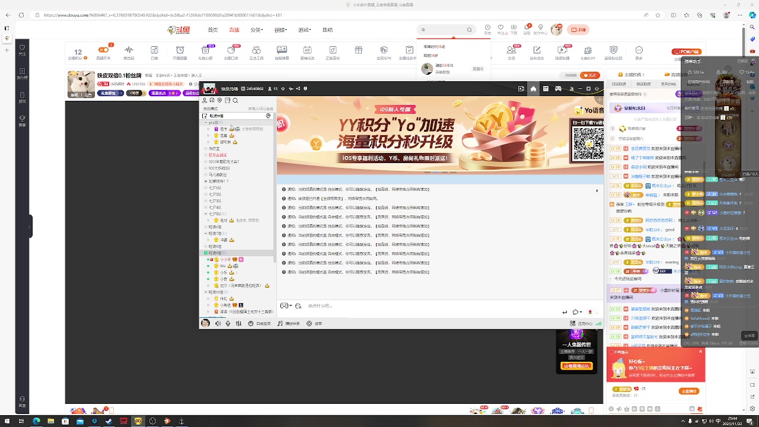Open the history clock icon in Douyu header

coord(487,28)
